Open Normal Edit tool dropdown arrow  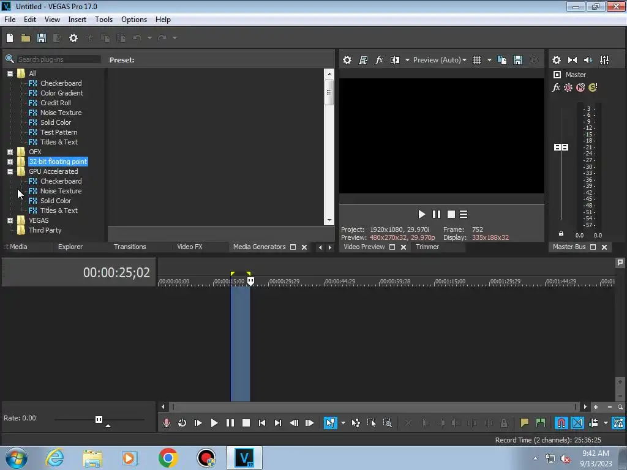(343, 423)
